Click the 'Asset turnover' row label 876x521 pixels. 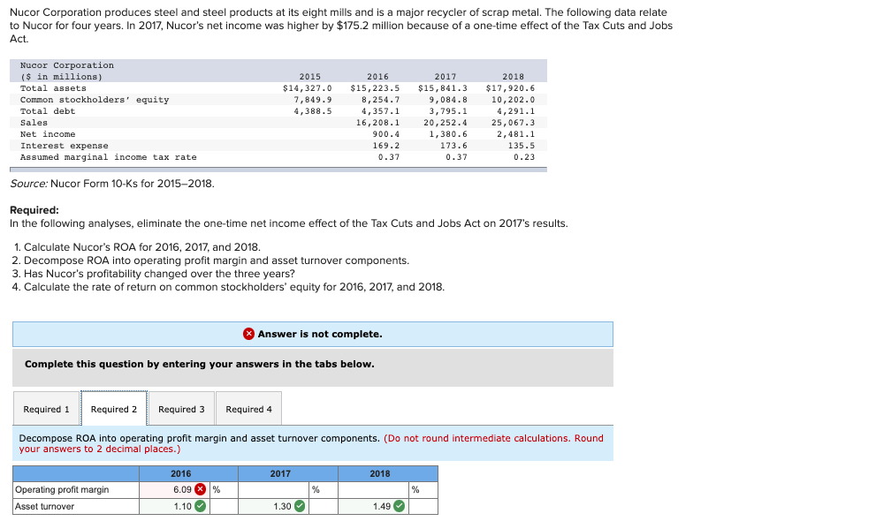coord(45,507)
